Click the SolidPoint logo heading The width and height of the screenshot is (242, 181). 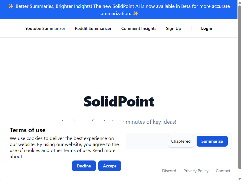tap(119, 101)
